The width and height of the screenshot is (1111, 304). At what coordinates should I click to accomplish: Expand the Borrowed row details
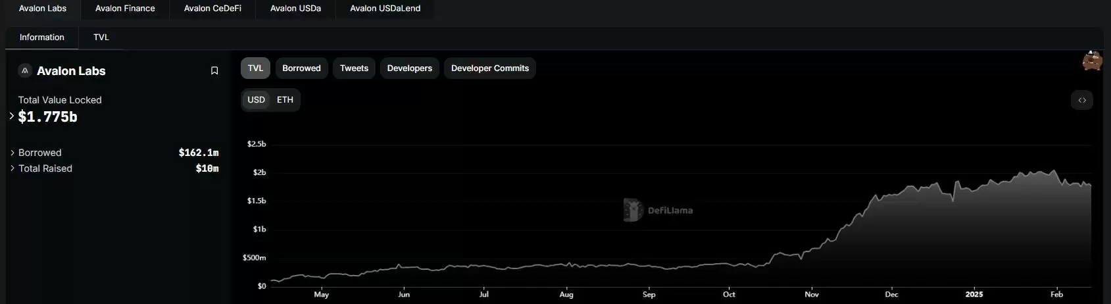[x=12, y=153]
